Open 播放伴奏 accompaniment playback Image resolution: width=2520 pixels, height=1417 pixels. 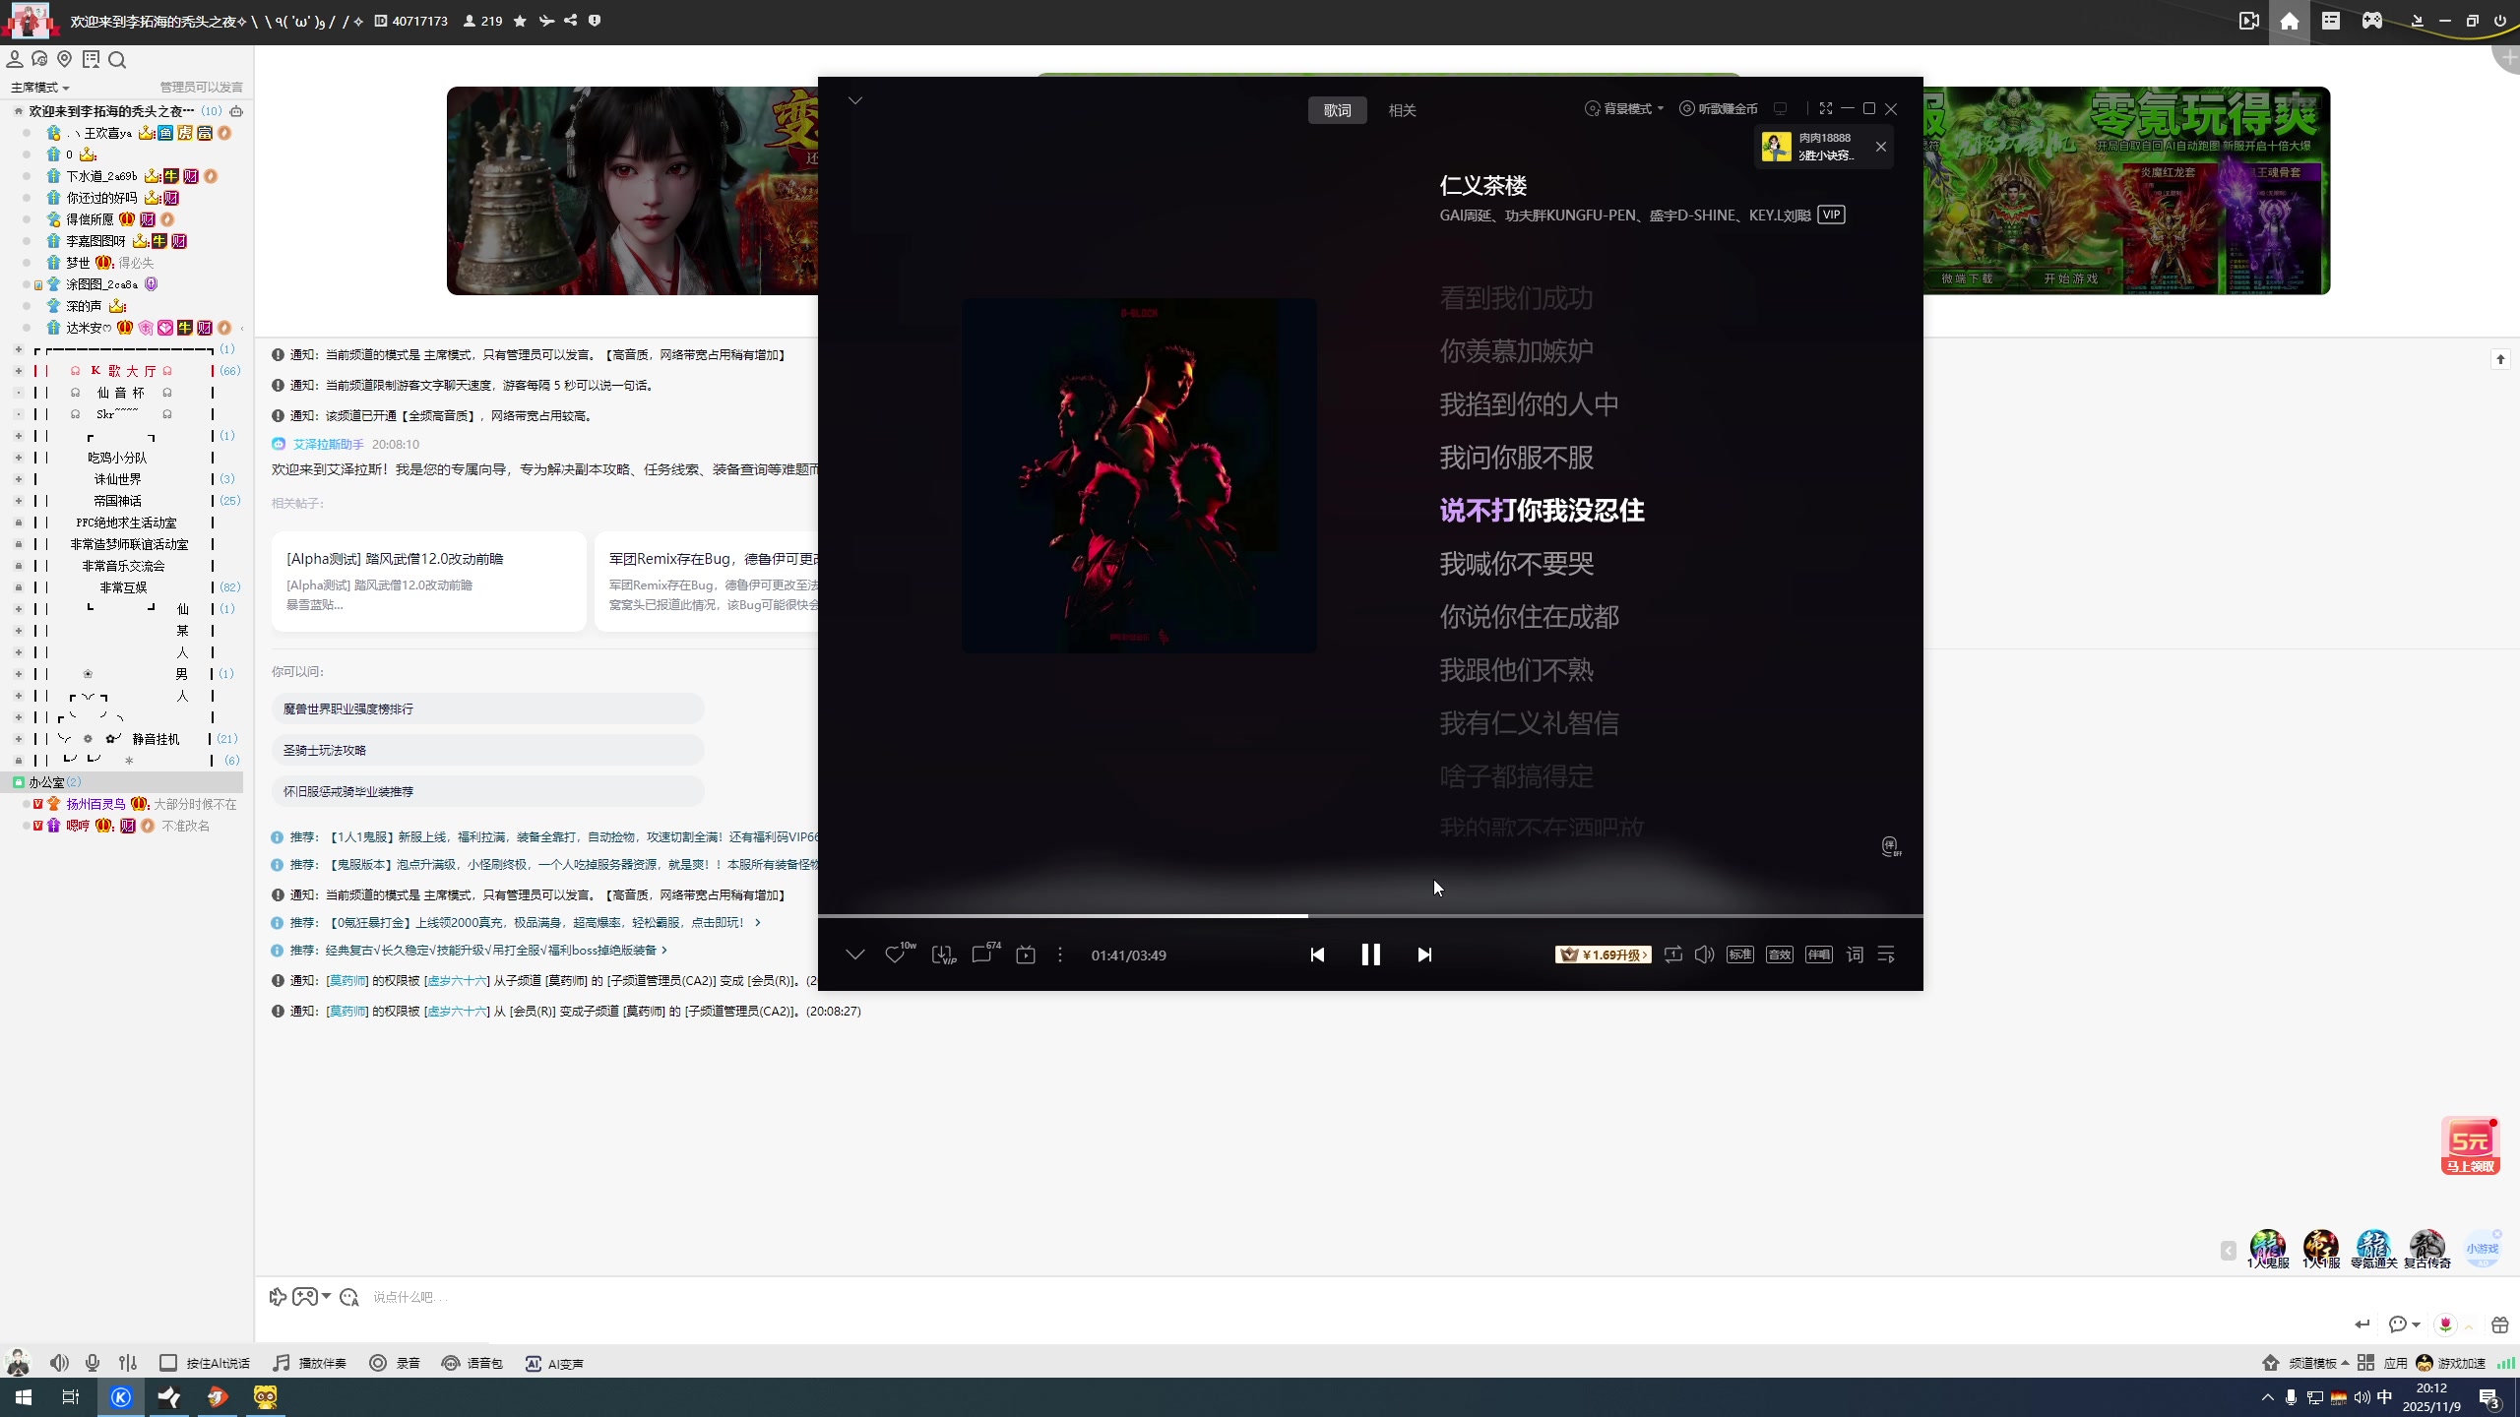[308, 1362]
